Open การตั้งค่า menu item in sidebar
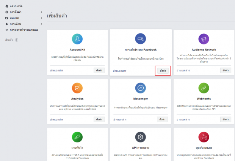This screenshot has height=161, width=235. click(16, 12)
